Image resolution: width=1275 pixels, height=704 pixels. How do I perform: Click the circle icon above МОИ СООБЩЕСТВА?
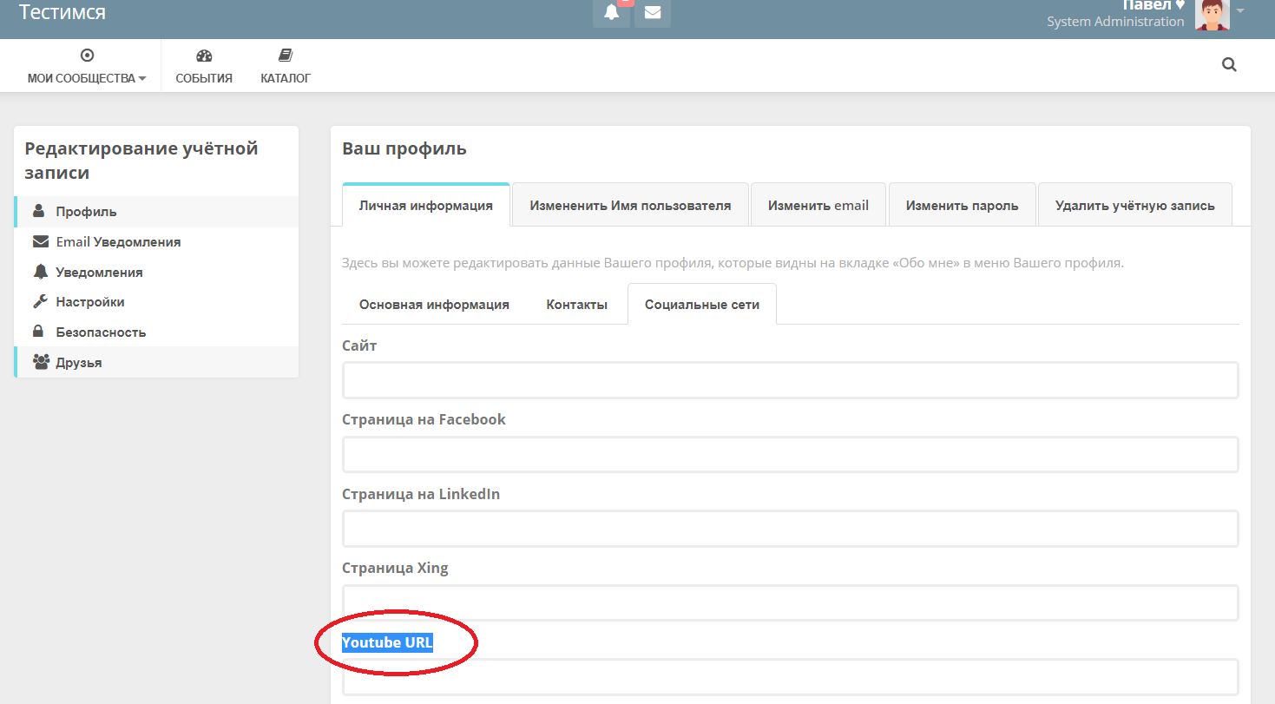[87, 56]
